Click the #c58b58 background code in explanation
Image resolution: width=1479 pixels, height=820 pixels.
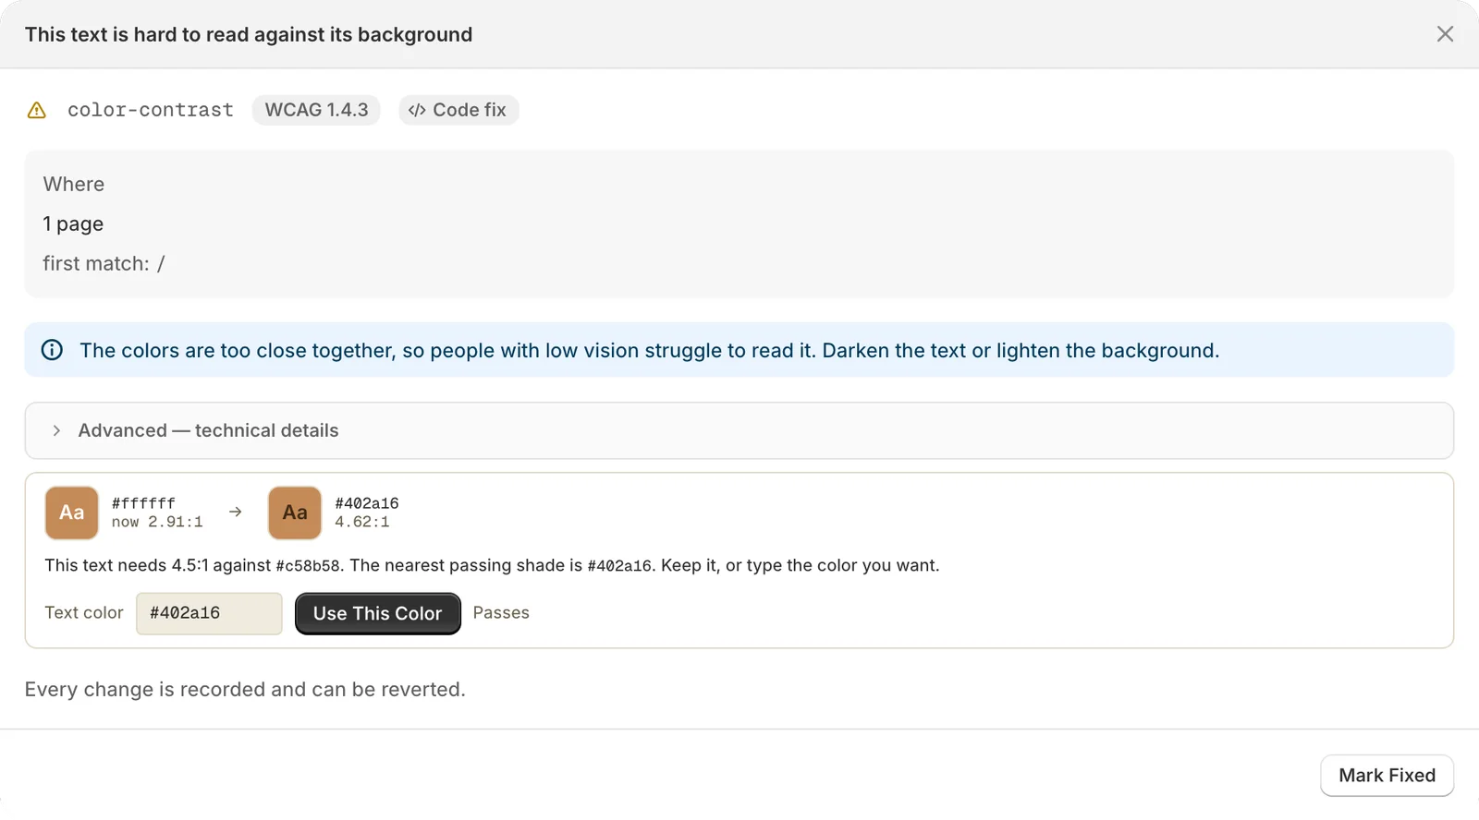[x=309, y=566]
